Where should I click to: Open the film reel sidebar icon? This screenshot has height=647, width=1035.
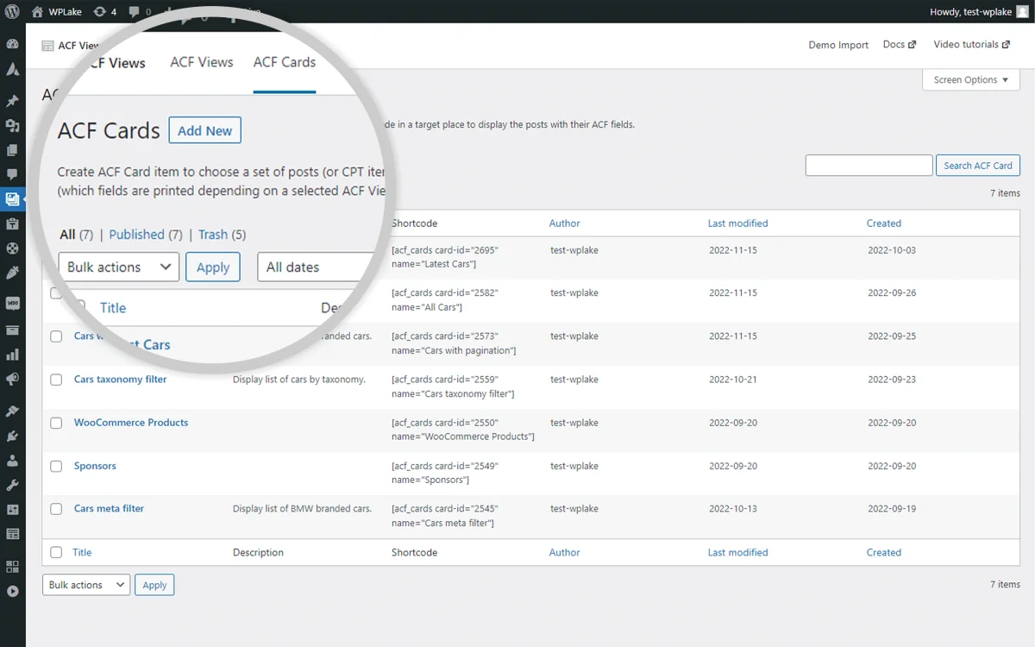coord(13,248)
